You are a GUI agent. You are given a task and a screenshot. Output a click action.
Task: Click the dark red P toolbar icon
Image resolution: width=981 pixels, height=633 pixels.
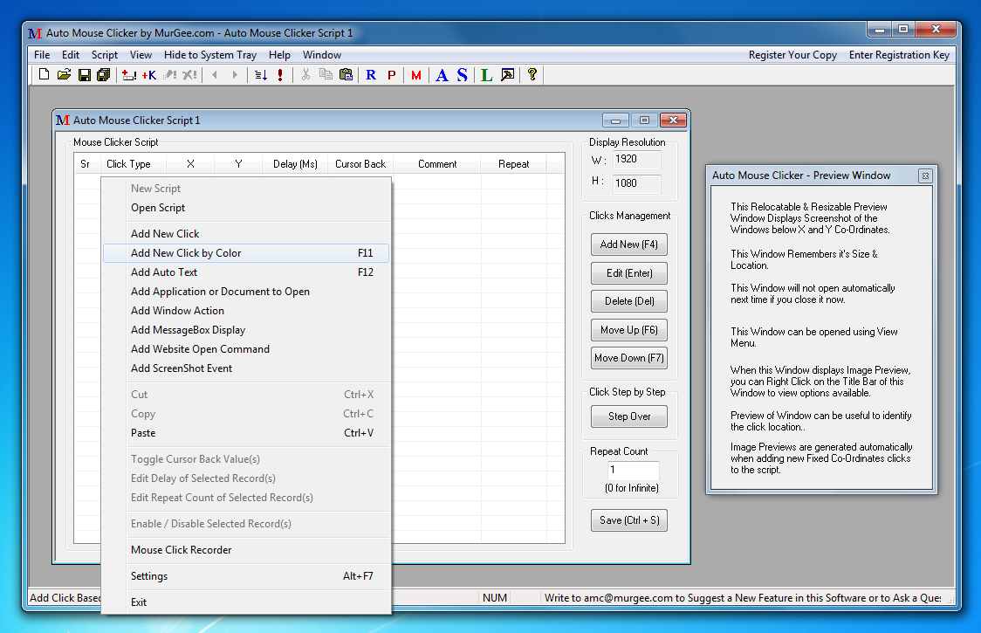pyautogui.click(x=392, y=74)
